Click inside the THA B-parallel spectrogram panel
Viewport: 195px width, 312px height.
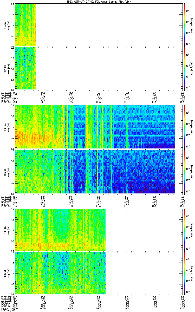[x=99, y=68]
